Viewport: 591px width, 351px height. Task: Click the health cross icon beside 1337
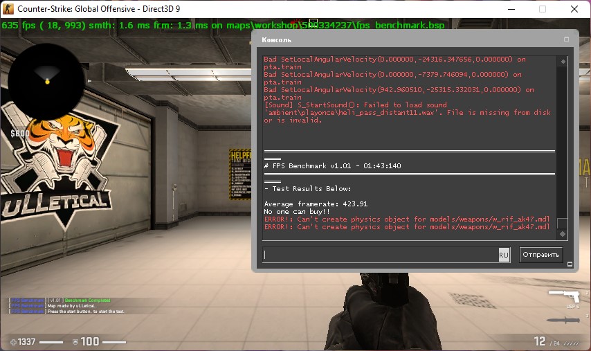[13, 342]
